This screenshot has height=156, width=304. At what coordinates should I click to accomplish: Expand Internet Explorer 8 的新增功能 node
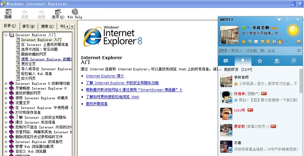point(6,83)
